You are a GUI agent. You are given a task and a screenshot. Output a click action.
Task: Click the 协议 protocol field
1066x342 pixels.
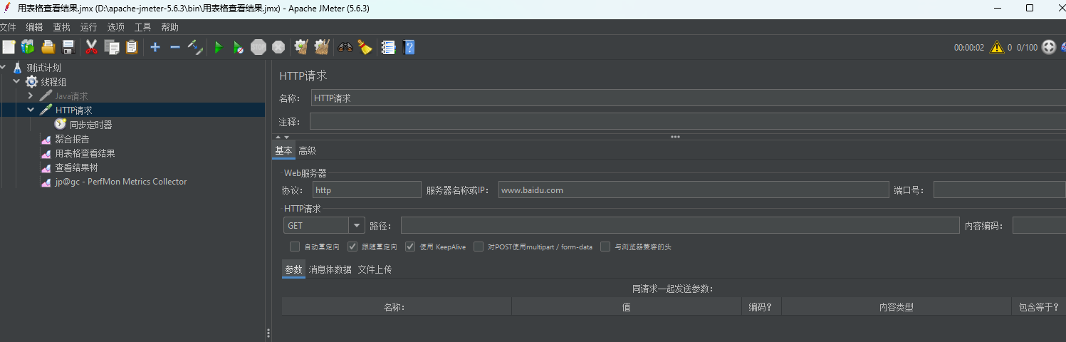tap(367, 190)
